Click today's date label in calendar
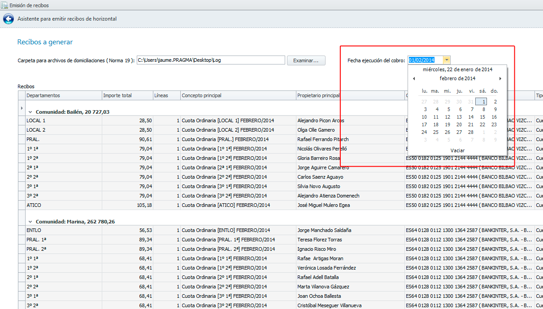Screen dimensions: 543x309 [457, 69]
